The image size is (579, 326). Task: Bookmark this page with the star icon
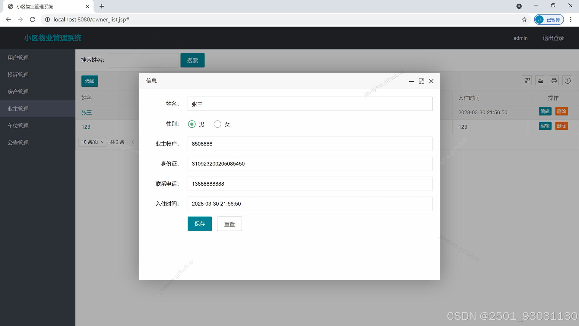524,20
